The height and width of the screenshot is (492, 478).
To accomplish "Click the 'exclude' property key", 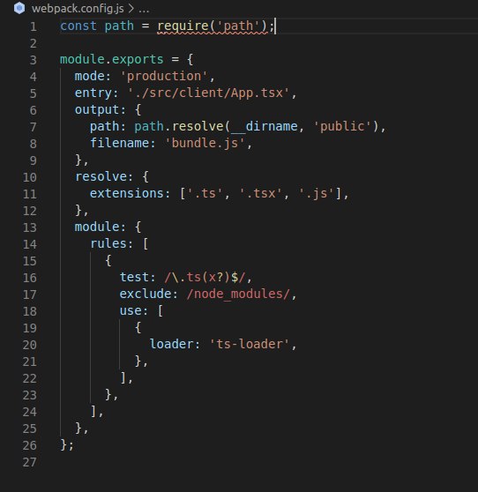I will click(146, 294).
